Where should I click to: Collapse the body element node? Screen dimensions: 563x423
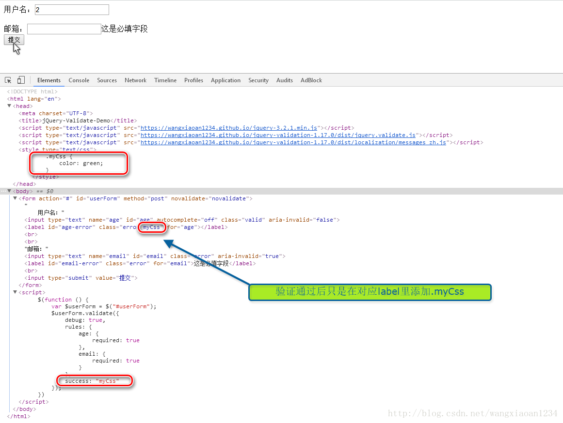pyautogui.click(x=9, y=191)
